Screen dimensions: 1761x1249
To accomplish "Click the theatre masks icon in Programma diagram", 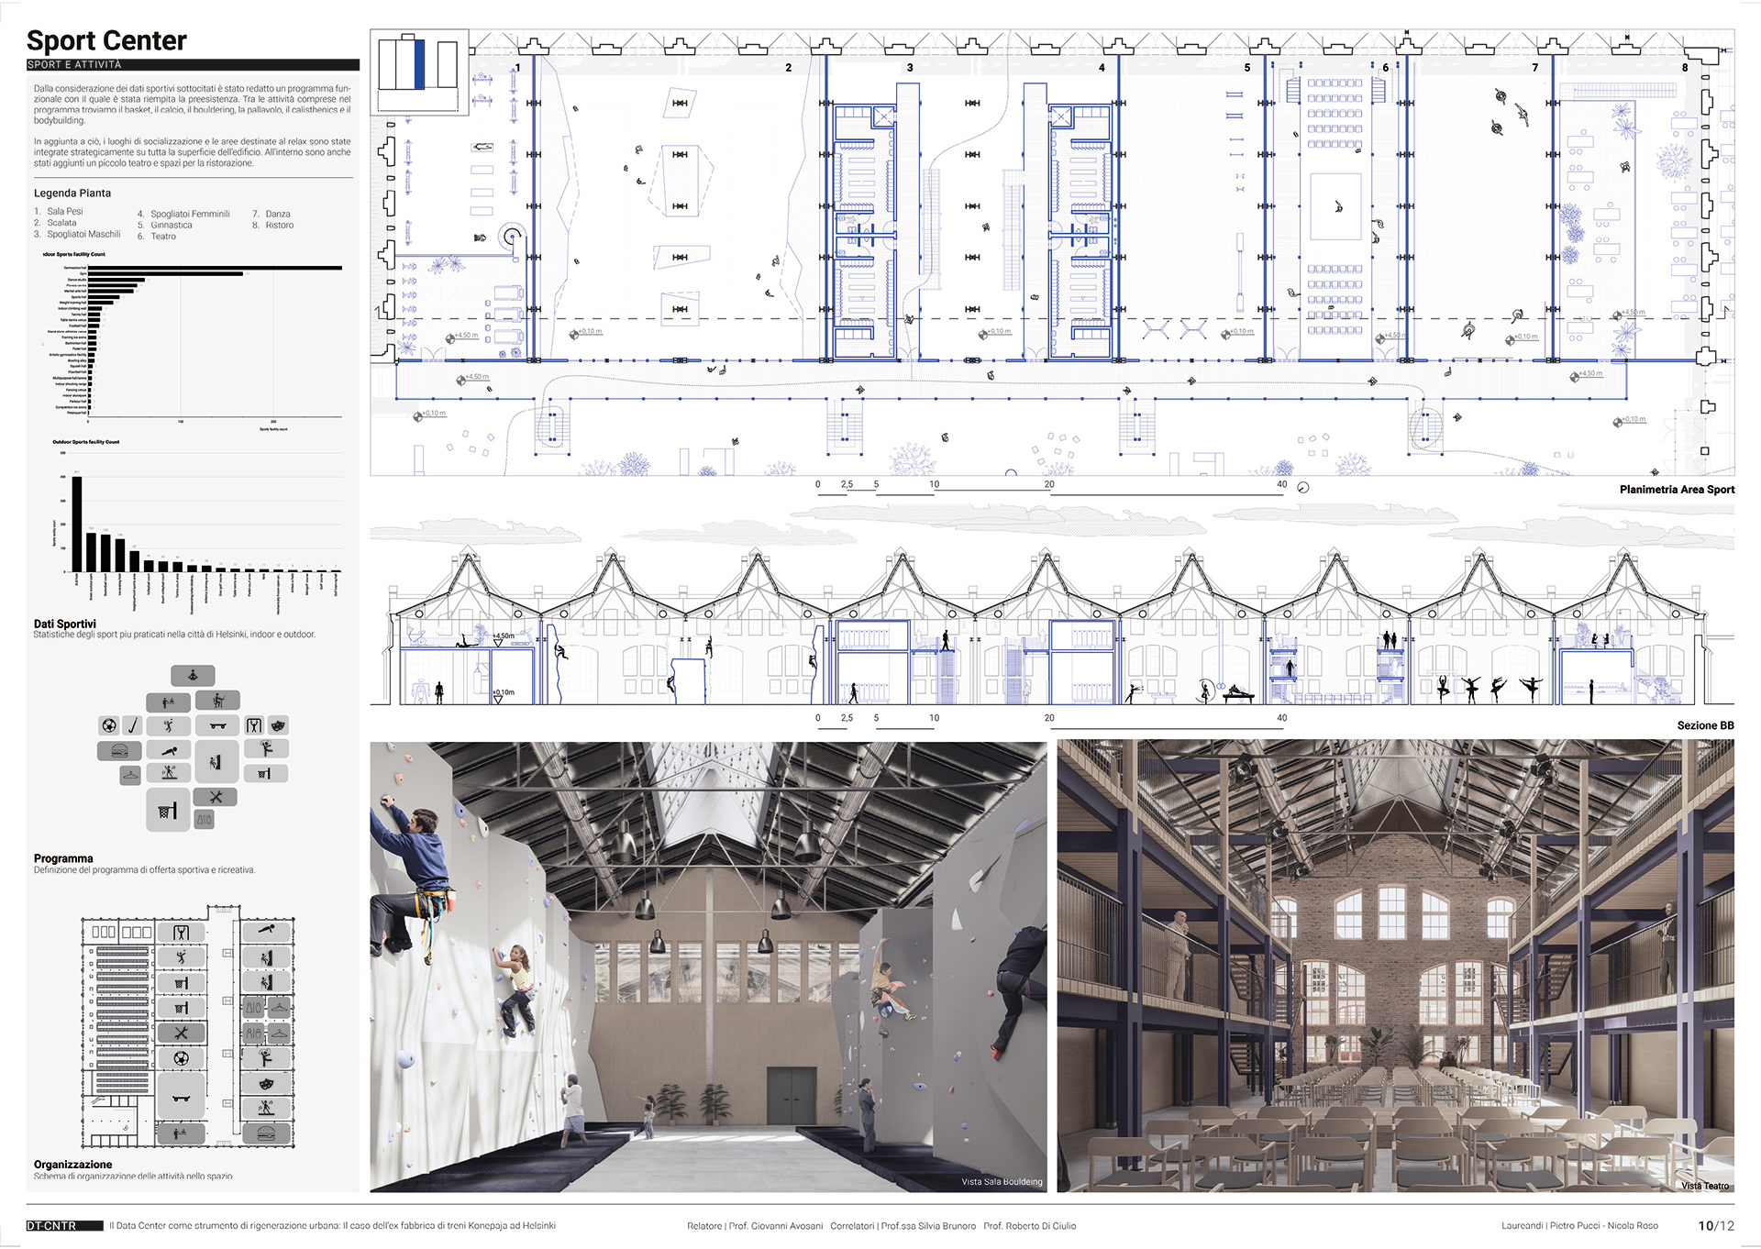I will pyautogui.click(x=279, y=725).
